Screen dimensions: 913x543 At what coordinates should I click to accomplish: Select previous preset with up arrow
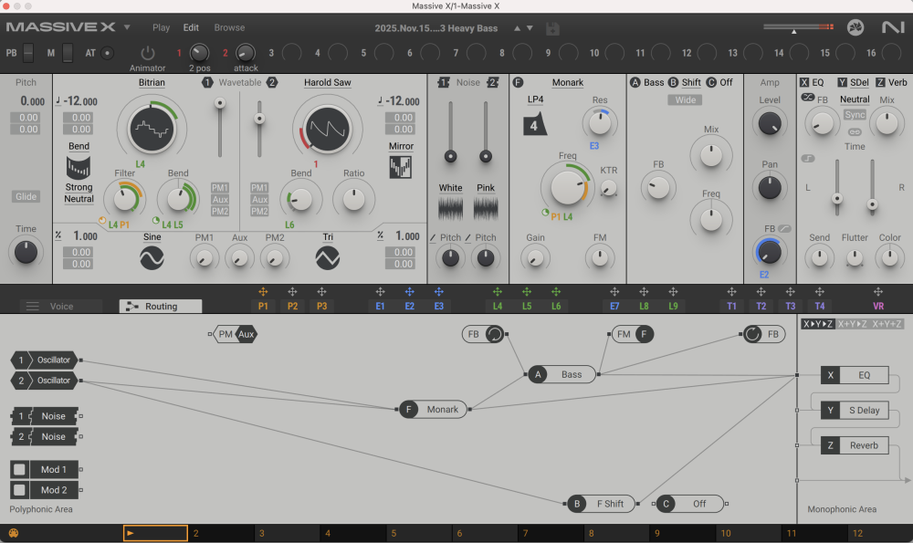click(517, 28)
